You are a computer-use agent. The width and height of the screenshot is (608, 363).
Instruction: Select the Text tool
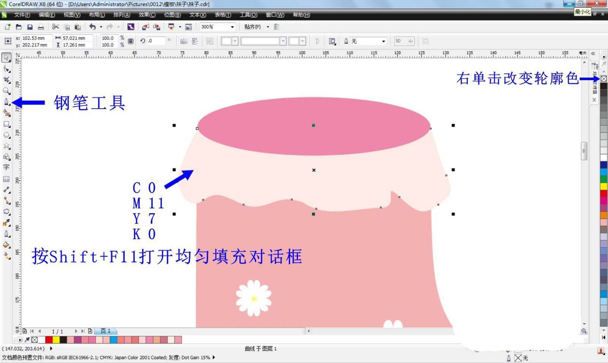pyautogui.click(x=6, y=166)
